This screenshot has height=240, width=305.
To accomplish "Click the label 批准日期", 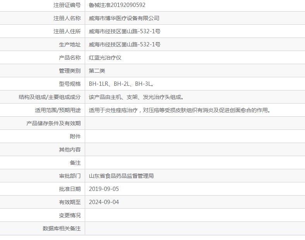I will coord(70,189).
